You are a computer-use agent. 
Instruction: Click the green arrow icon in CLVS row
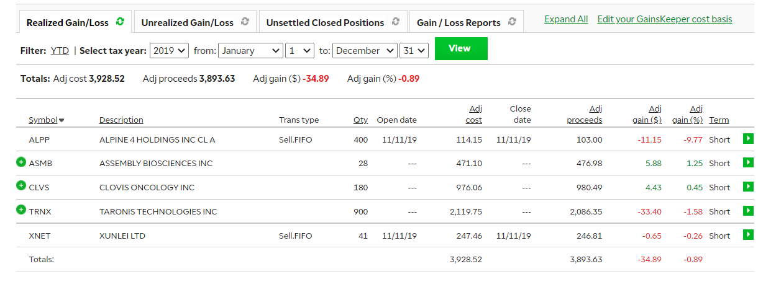point(748,187)
